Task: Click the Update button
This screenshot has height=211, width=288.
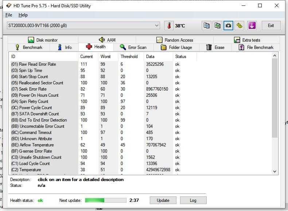Action: pos(163,200)
